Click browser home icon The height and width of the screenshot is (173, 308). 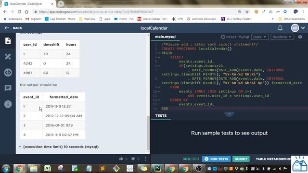(x=26, y=12)
